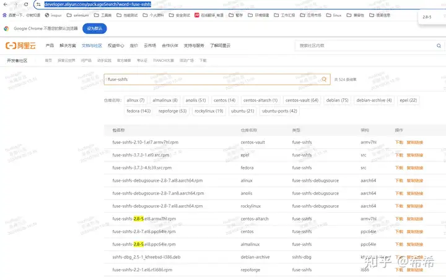Open the 工具类 bookmarks folder
The image size is (446, 280).
click(x=103, y=15)
